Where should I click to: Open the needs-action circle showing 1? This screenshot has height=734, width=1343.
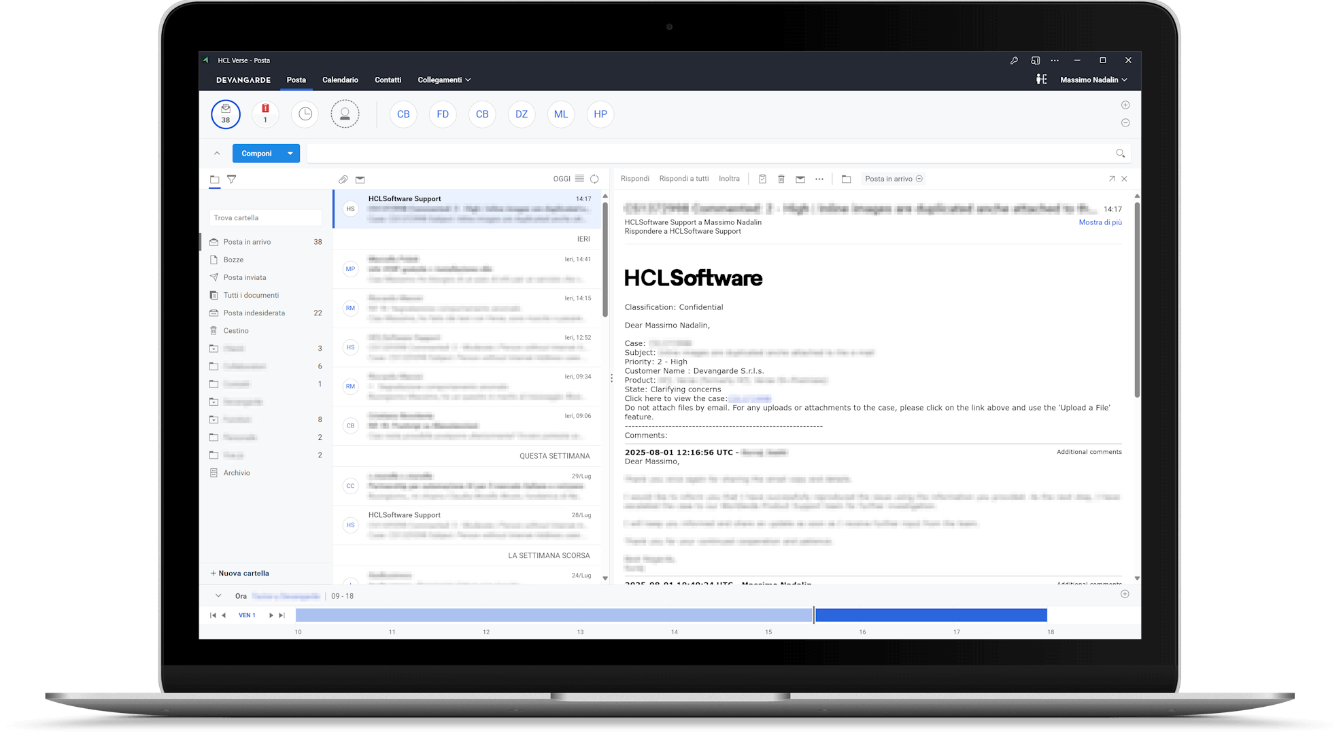(265, 114)
